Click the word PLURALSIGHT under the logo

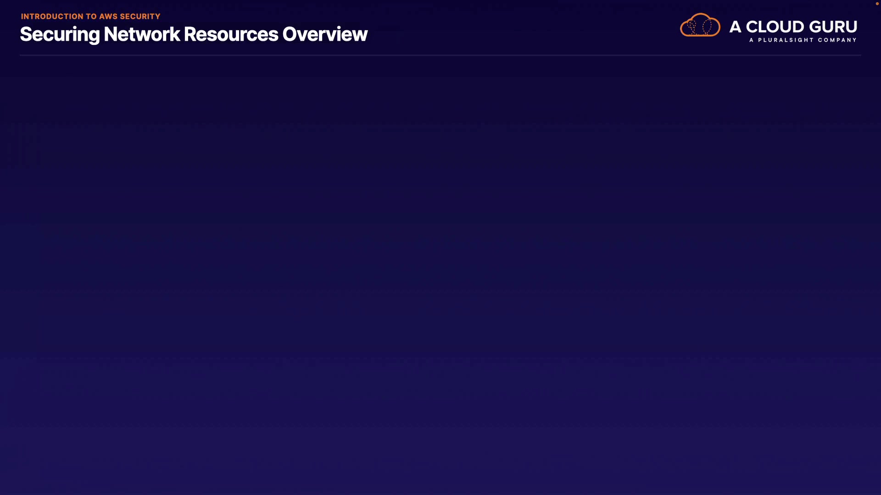coord(786,40)
